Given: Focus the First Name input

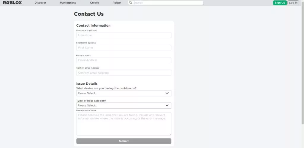Looking at the screenshot, I should click(124, 48).
